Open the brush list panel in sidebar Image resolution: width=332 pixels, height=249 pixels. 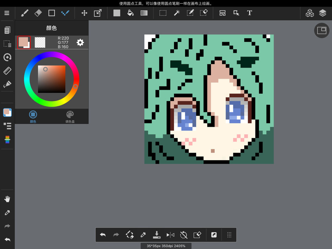coord(7,126)
